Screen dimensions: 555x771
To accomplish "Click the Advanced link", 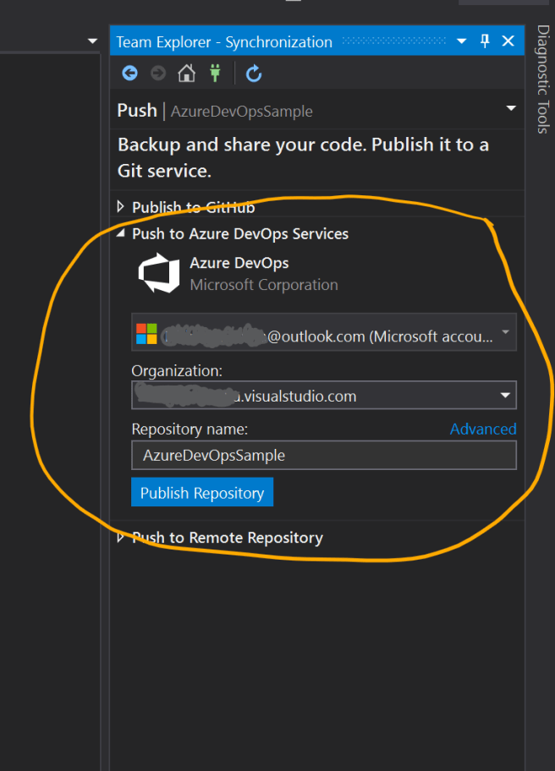I will click(x=482, y=429).
